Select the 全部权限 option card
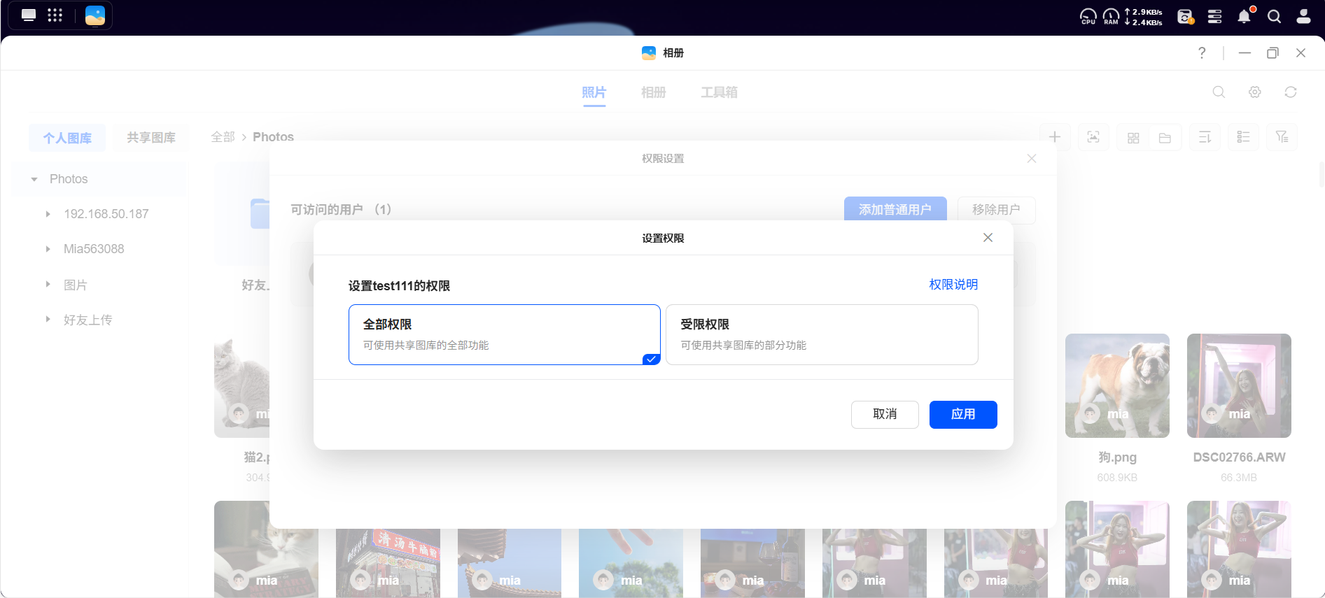1325x598 pixels. 504,334
